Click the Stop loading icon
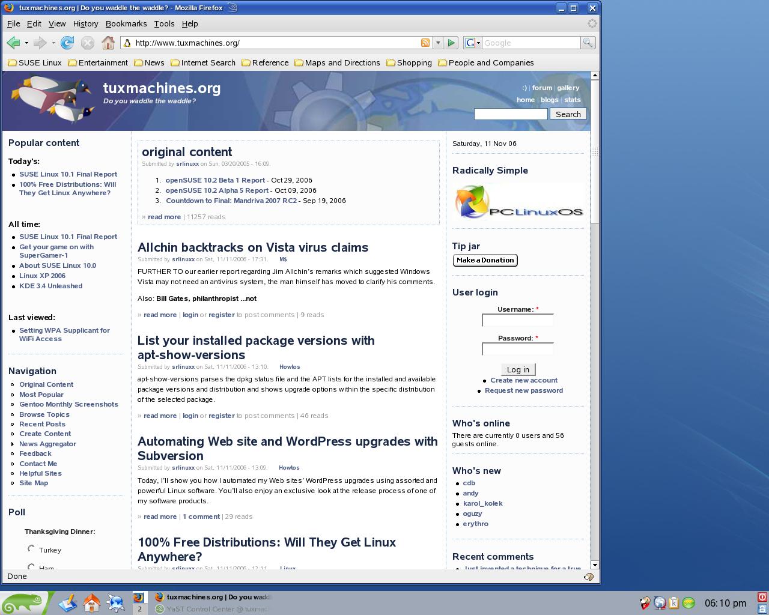Viewport: 769px width, 615px height. click(x=88, y=43)
